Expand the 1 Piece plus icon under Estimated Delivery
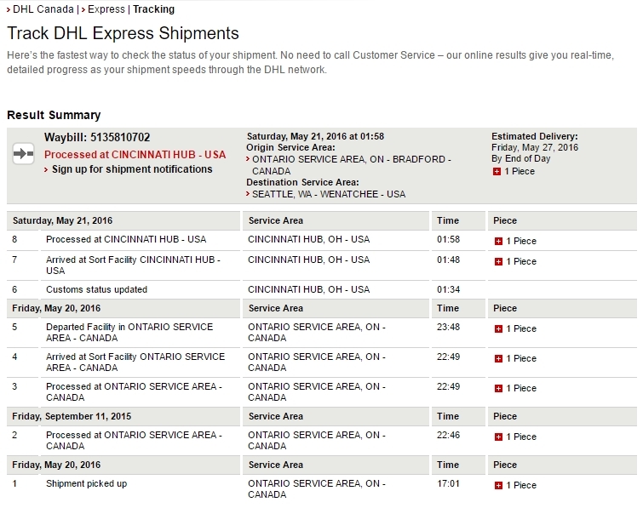This screenshot has height=508, width=643. point(497,172)
